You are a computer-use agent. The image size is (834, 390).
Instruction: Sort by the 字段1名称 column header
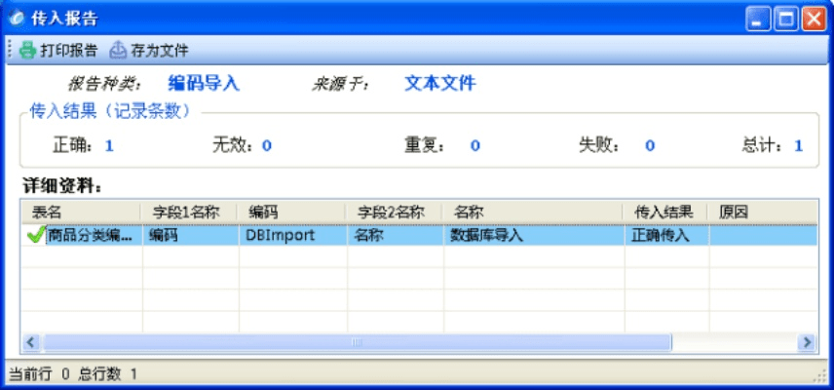point(189,213)
